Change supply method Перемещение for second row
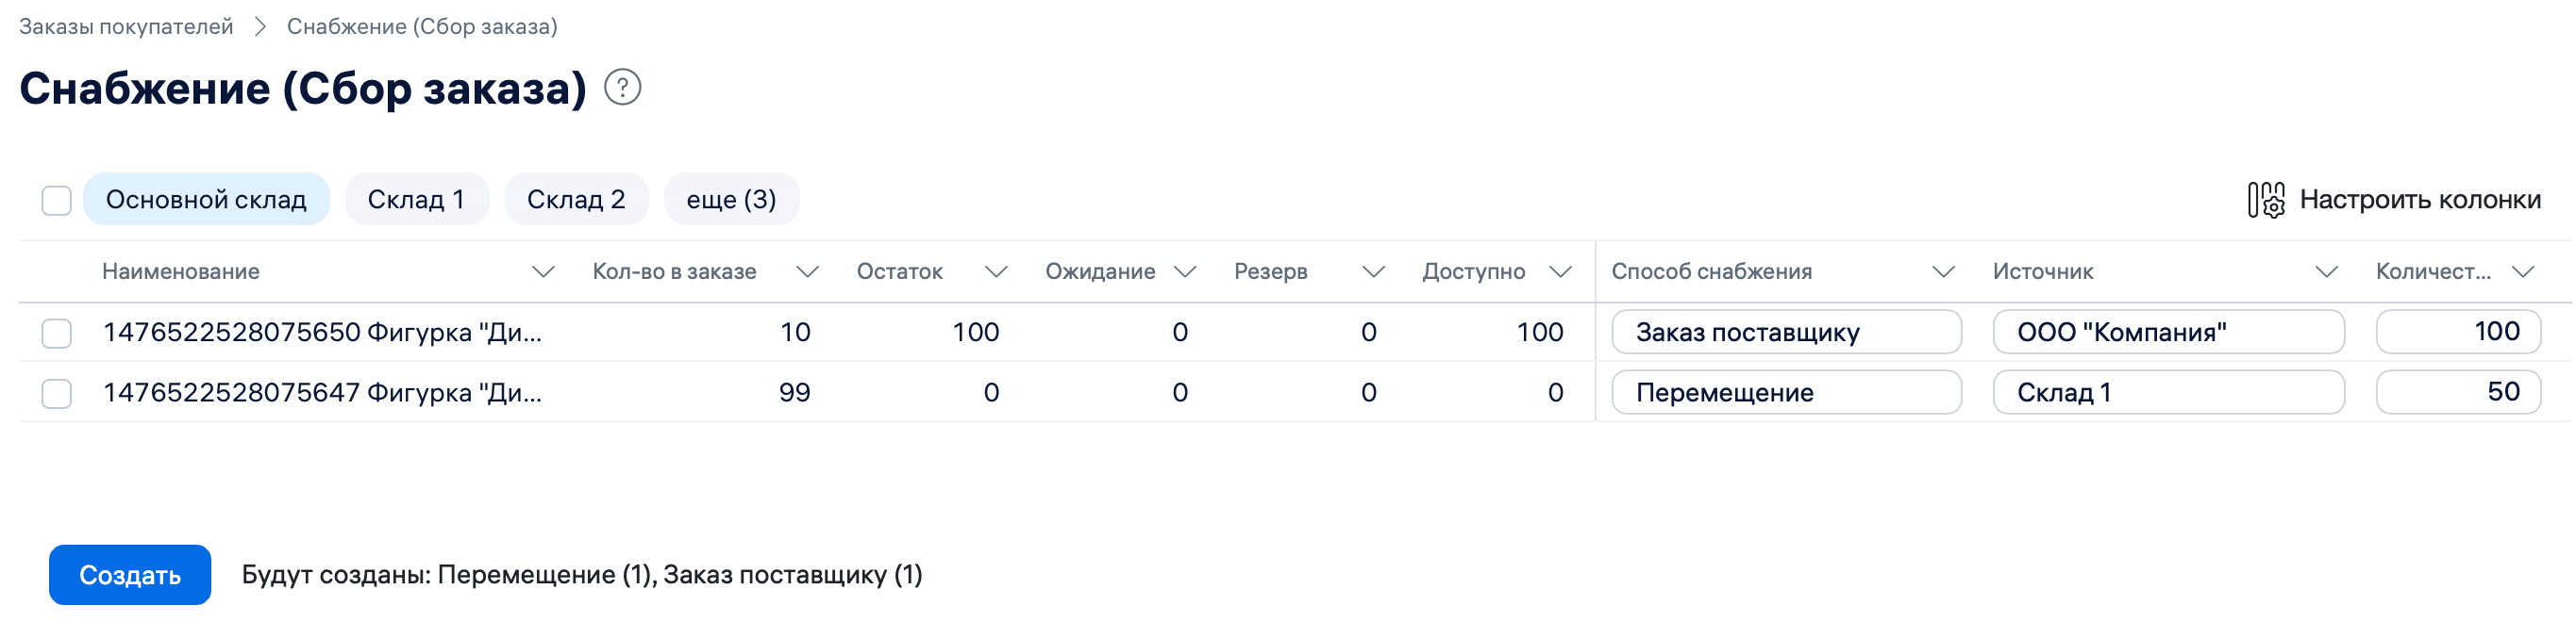The width and height of the screenshot is (2576, 622). [x=1786, y=392]
